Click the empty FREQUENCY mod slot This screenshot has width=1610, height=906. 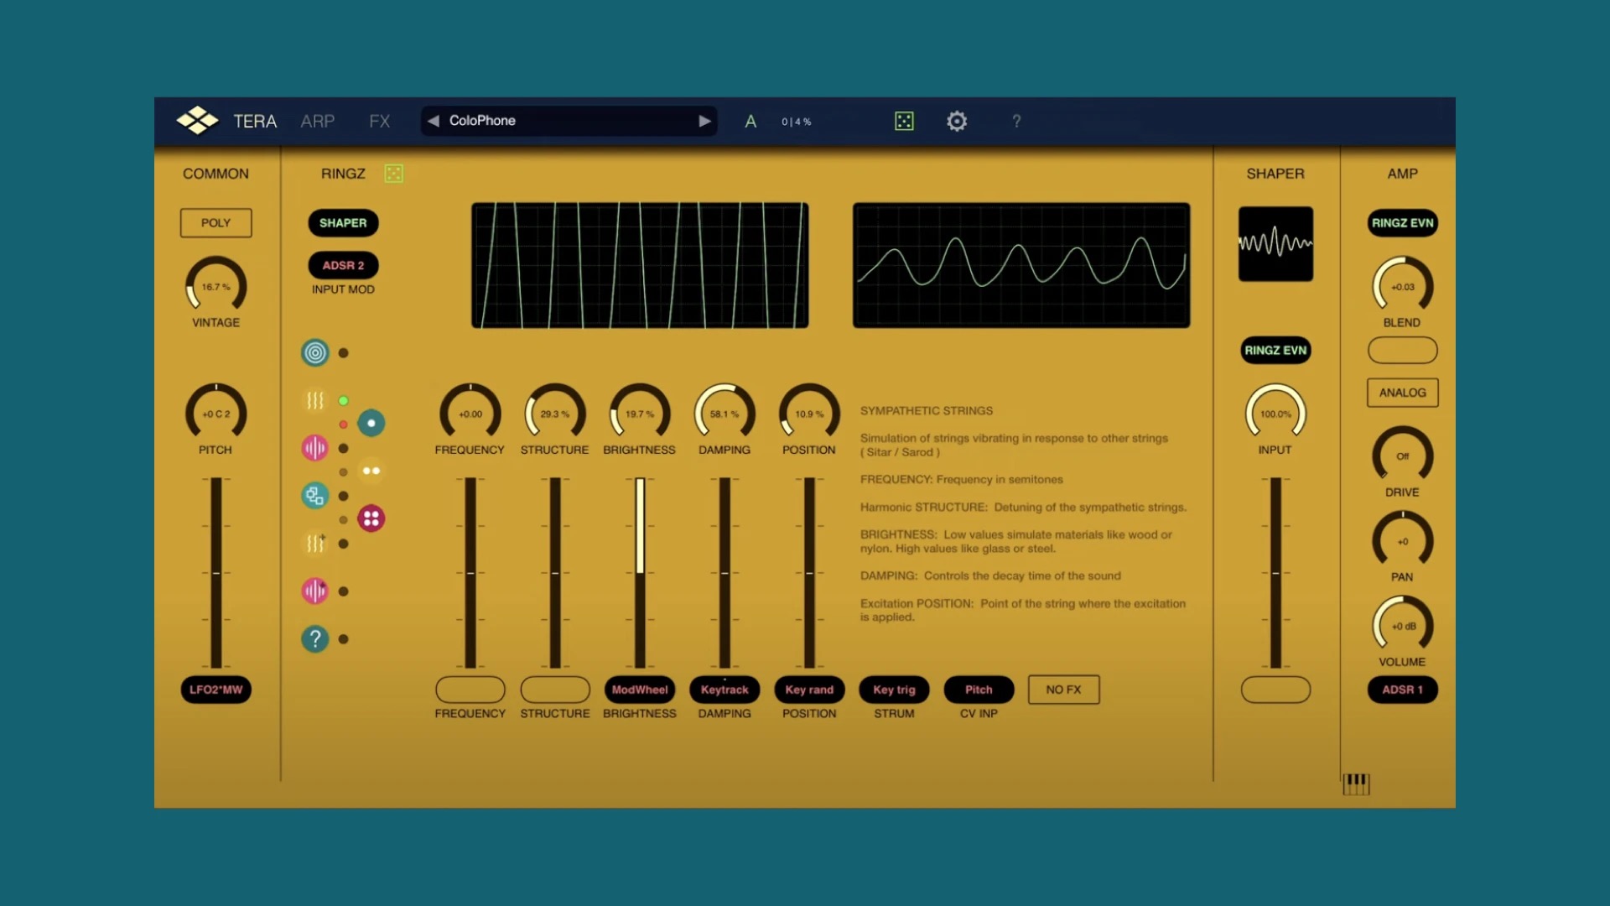point(470,690)
